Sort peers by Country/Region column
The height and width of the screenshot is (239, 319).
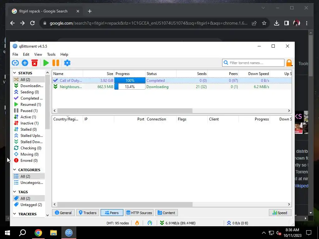(67, 119)
